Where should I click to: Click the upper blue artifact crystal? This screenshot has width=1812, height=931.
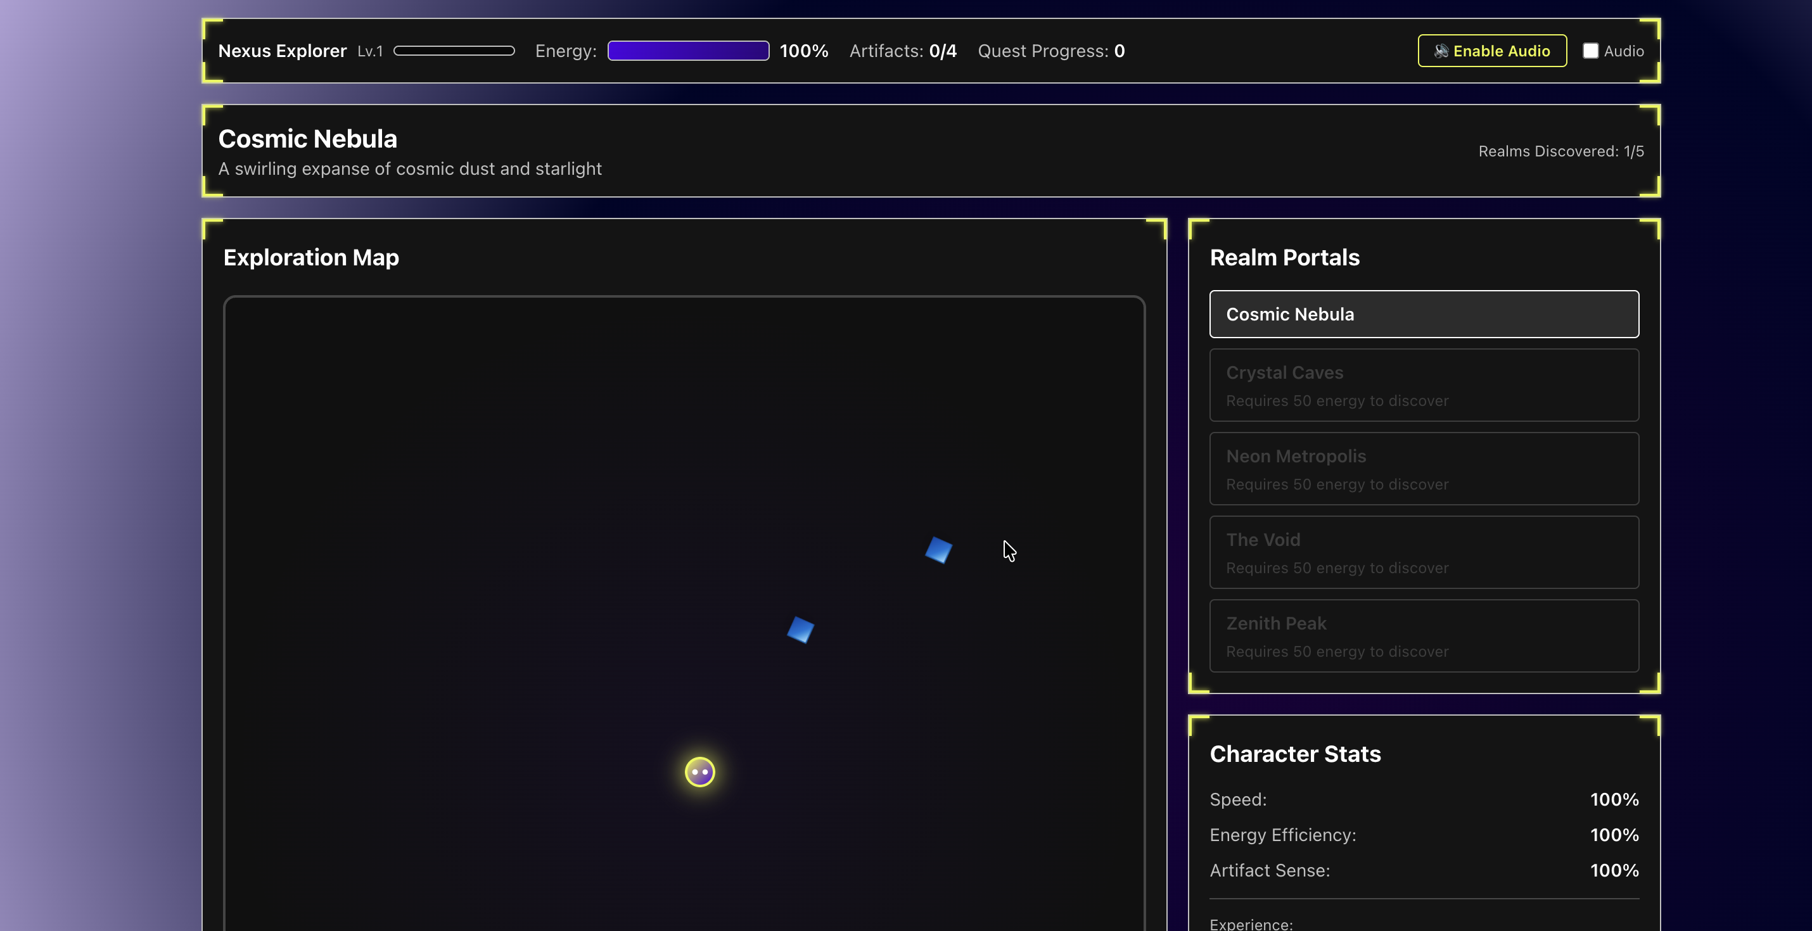click(x=938, y=550)
